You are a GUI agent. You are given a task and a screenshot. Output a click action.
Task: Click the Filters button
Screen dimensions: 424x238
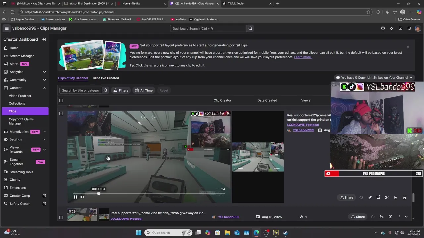(x=121, y=90)
